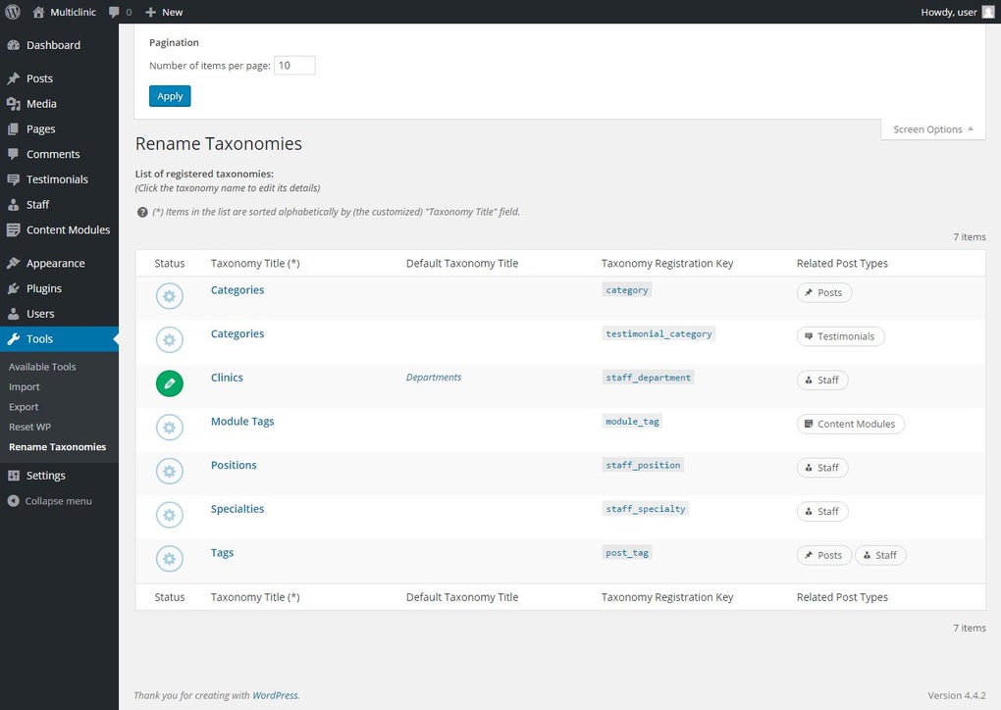Follow the WordPress footer link
Image resolution: width=1001 pixels, height=710 pixels.
coord(275,695)
